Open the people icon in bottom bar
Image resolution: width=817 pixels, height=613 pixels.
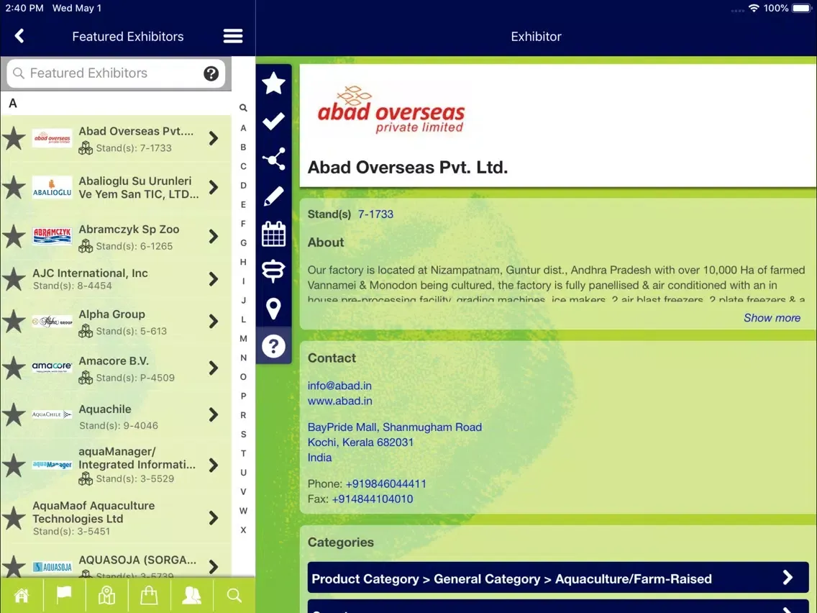(191, 595)
